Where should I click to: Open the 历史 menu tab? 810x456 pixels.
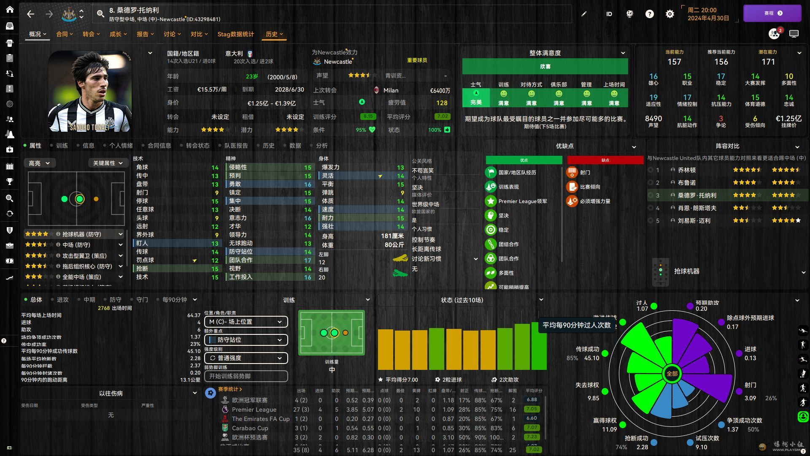274,34
